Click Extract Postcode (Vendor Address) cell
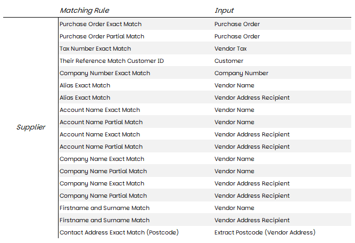355x243 pixels. pyautogui.click(x=265, y=232)
